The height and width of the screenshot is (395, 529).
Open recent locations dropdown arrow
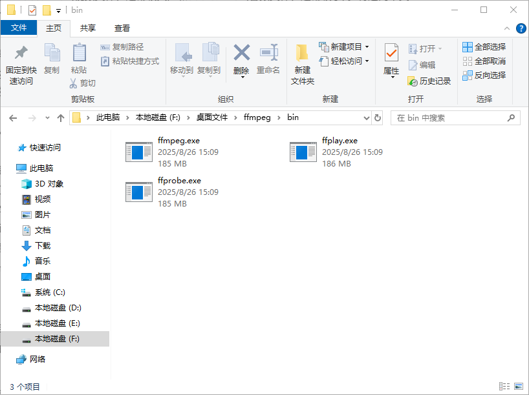tap(47, 118)
